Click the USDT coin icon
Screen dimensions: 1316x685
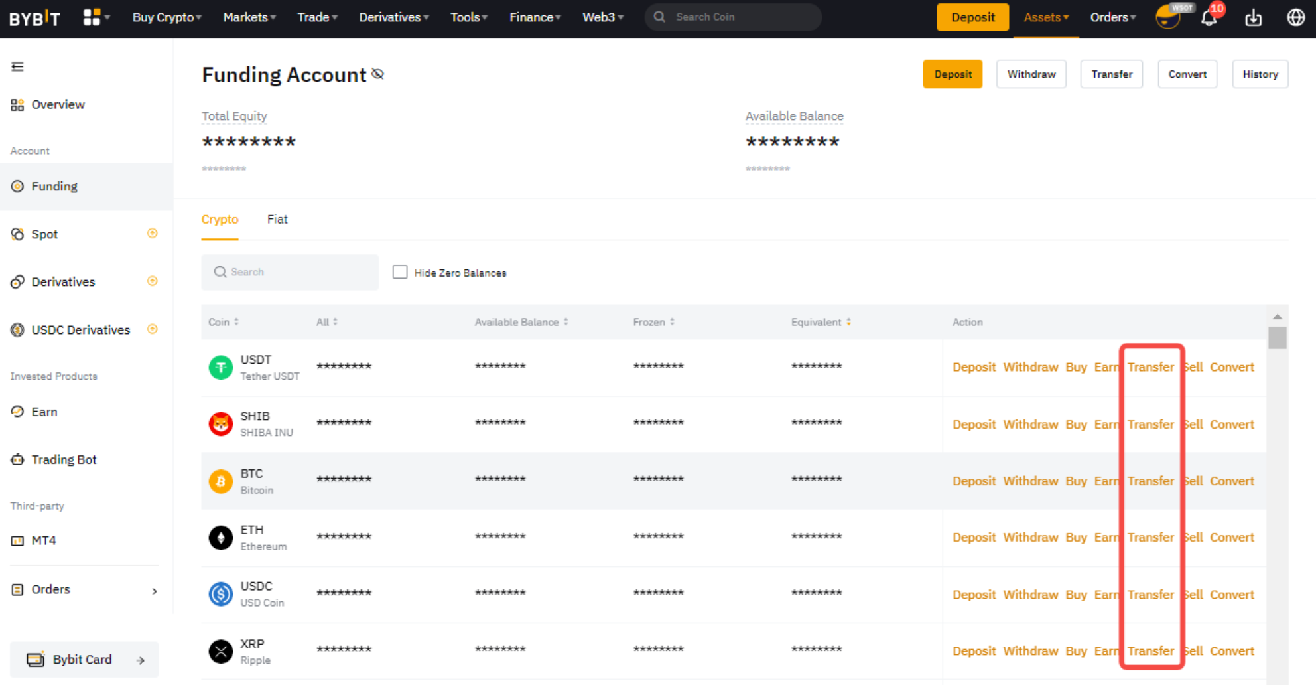tap(221, 368)
